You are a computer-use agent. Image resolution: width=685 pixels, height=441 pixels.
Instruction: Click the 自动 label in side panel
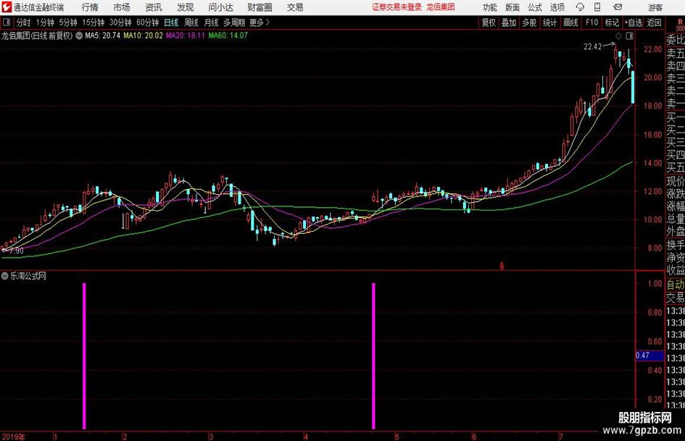pyautogui.click(x=676, y=285)
